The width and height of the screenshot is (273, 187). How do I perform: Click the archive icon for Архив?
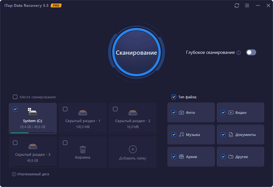181,157
